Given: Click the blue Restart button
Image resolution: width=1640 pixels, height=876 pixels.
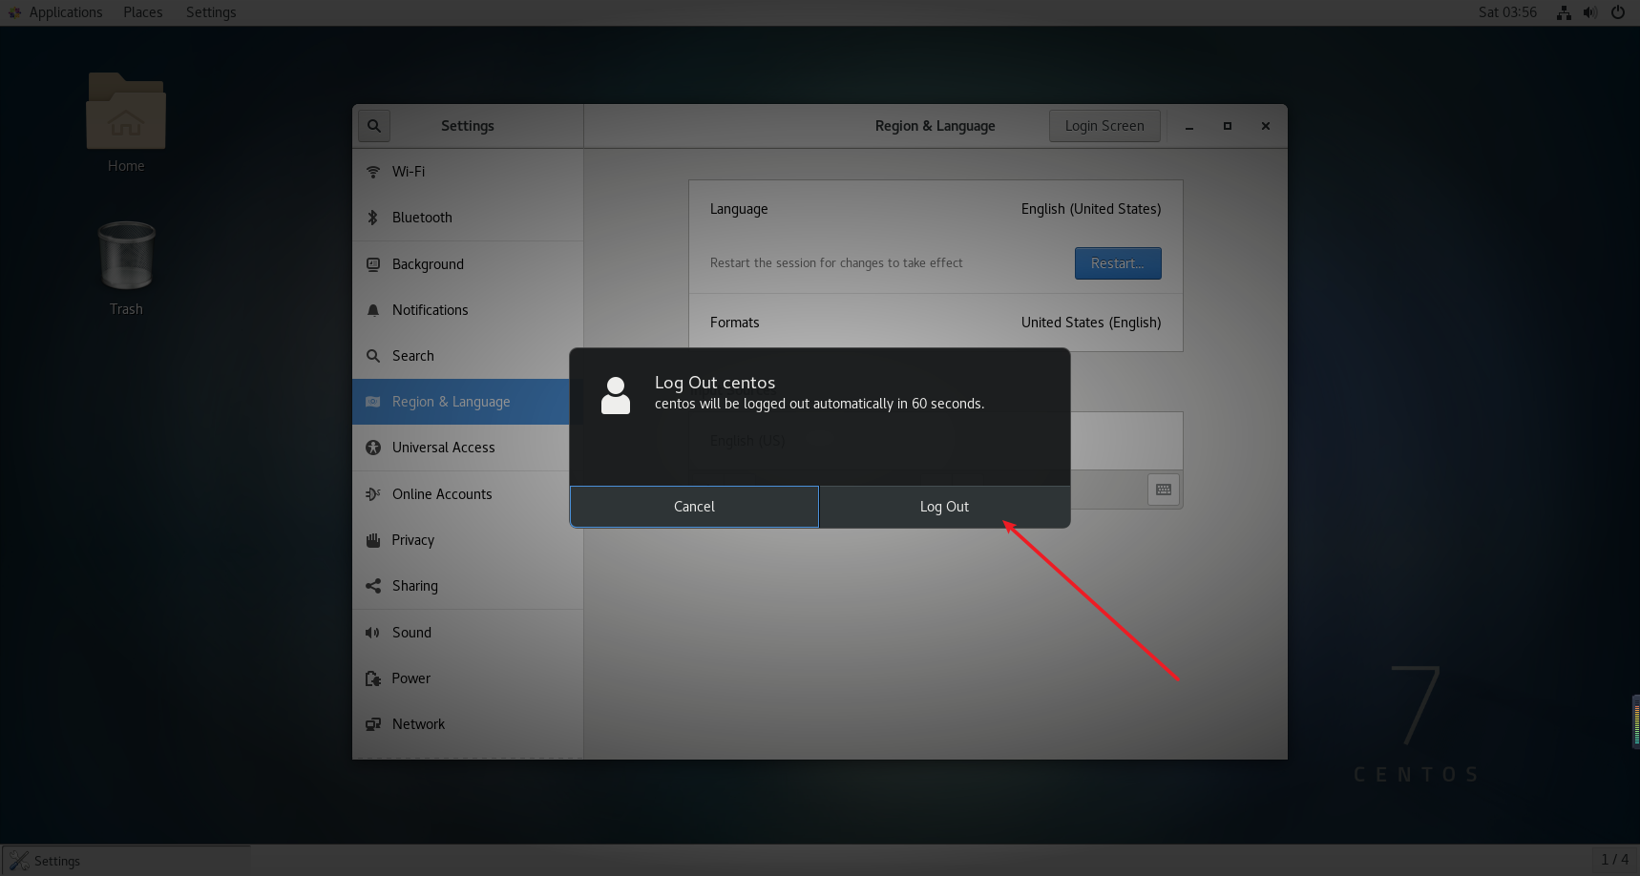Looking at the screenshot, I should [x=1118, y=263].
